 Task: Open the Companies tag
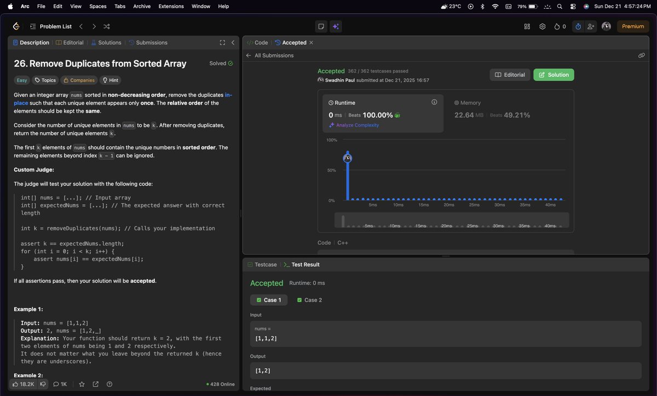(x=79, y=80)
